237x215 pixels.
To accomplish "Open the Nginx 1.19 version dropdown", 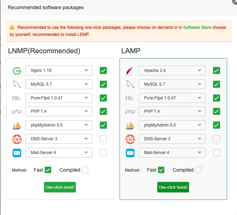I will coord(59,70).
